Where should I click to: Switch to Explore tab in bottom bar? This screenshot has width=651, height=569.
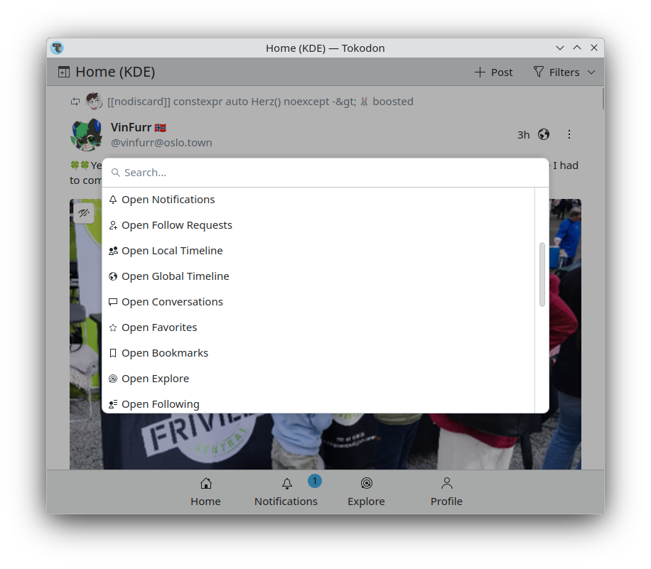(366, 492)
